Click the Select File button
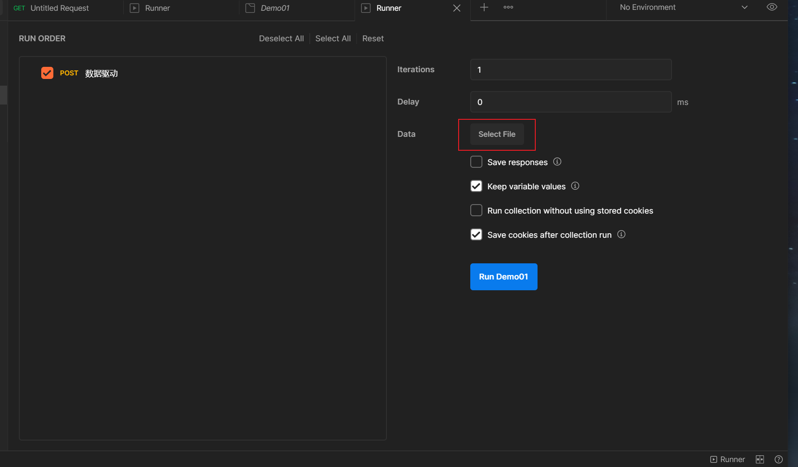The width and height of the screenshot is (798, 467). click(497, 134)
